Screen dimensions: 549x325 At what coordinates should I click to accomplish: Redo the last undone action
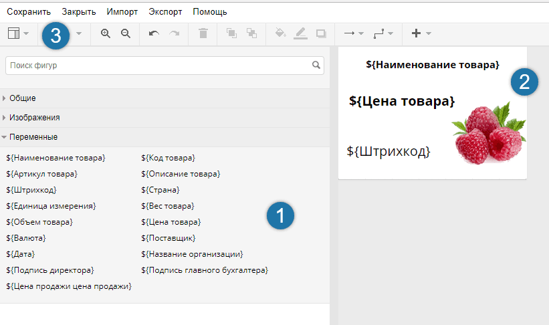pos(175,33)
